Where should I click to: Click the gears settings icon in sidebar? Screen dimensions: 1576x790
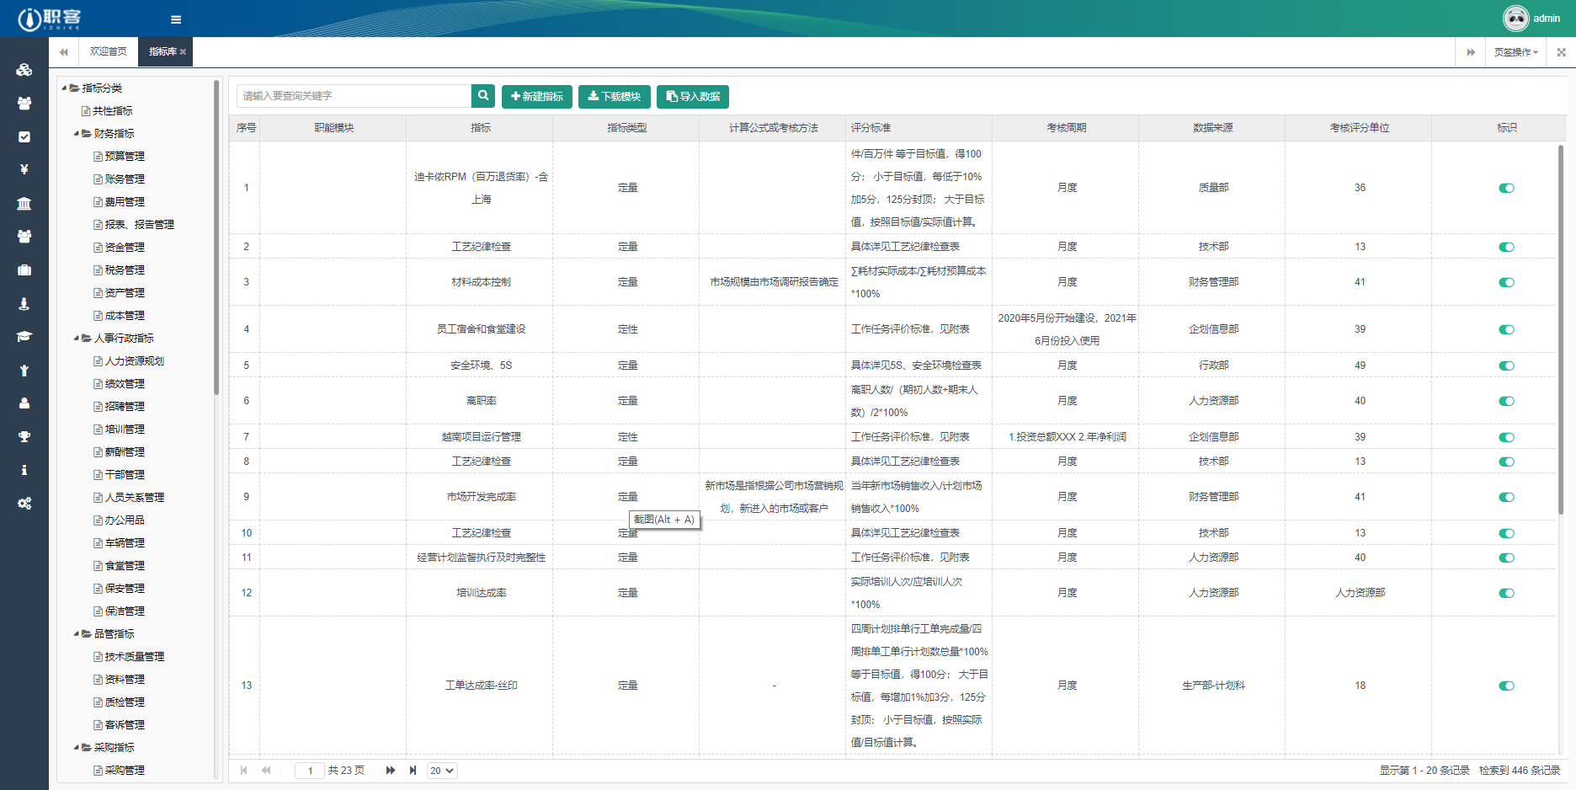(x=24, y=503)
